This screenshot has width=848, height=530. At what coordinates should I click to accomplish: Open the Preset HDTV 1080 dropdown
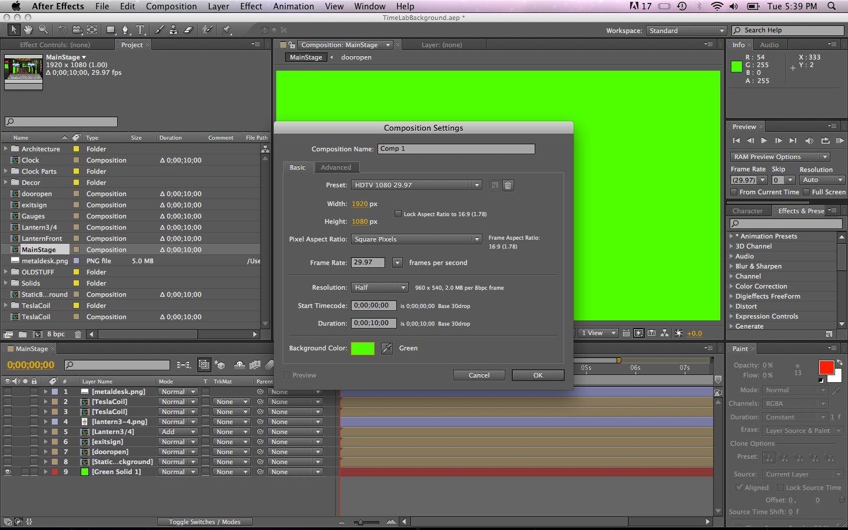click(x=416, y=185)
